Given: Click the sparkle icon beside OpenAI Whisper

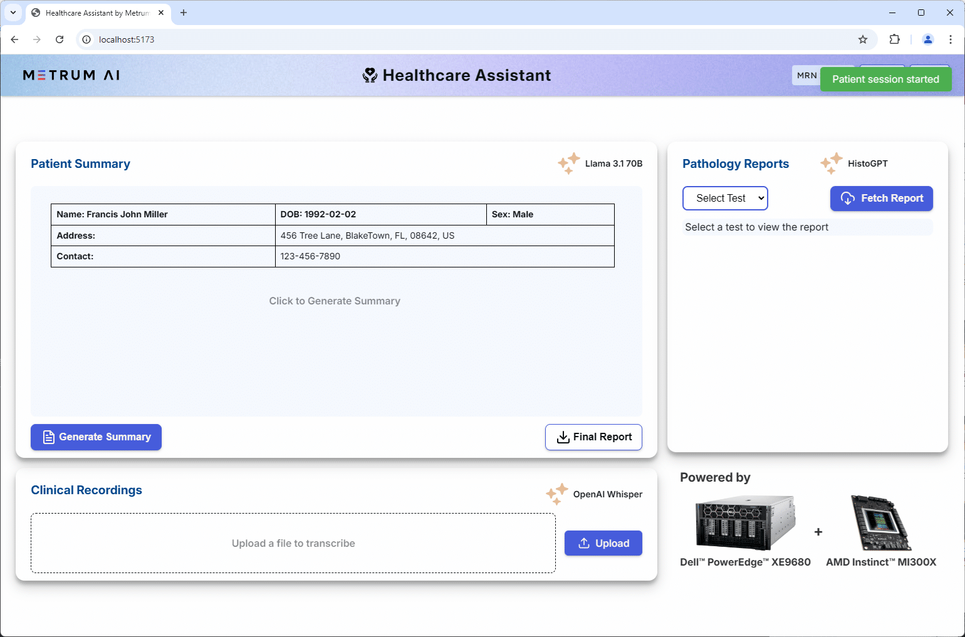Looking at the screenshot, I should 557,494.
